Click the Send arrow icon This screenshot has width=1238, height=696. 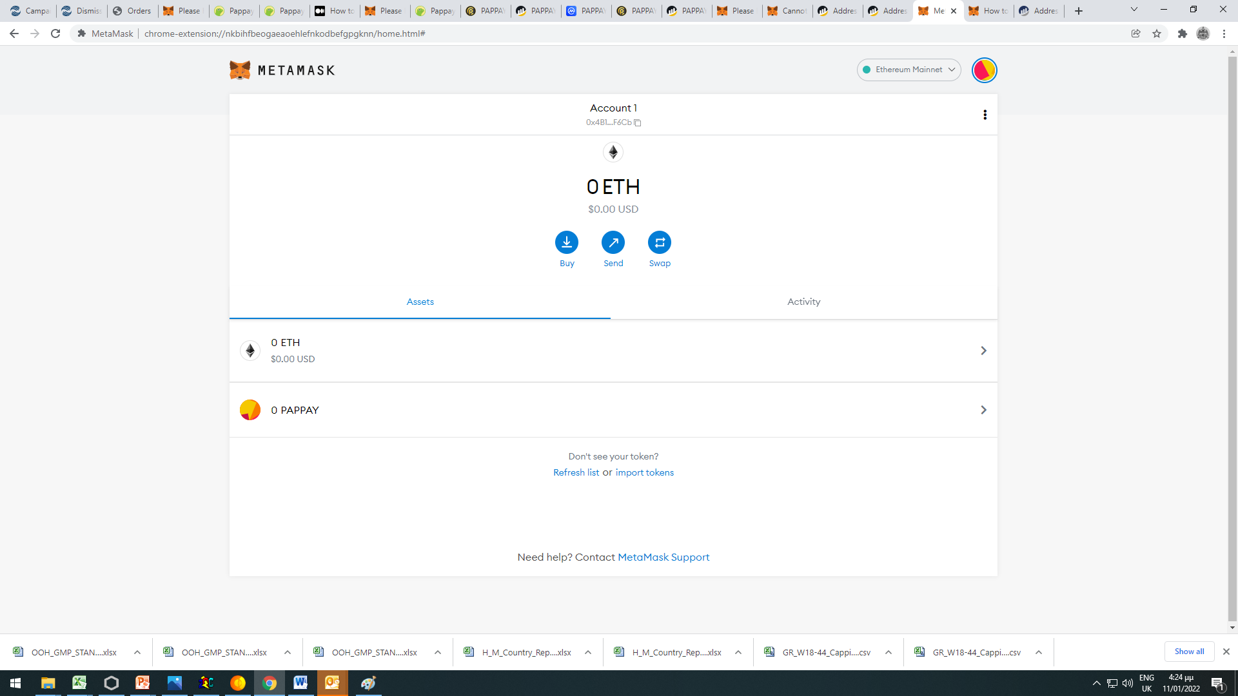point(613,242)
